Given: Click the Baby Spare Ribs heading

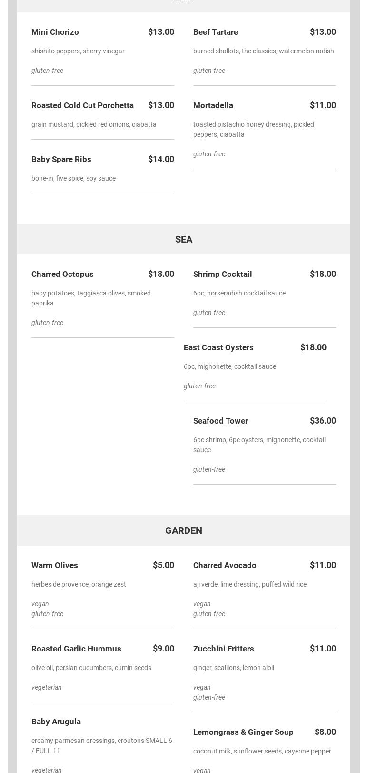Looking at the screenshot, I should [x=61, y=159].
